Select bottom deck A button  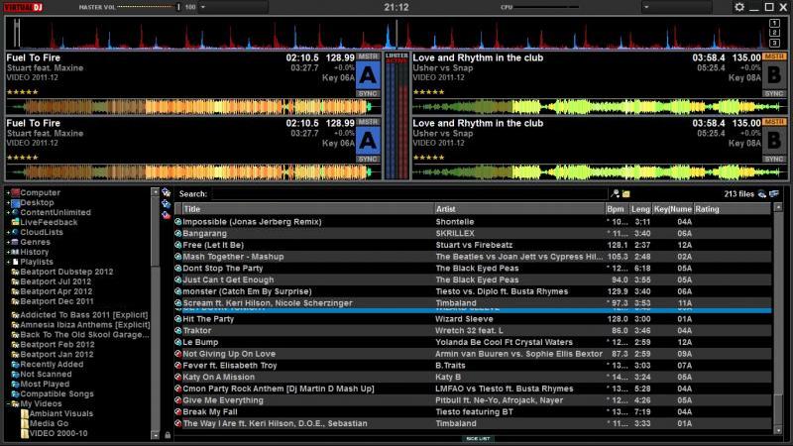pyautogui.click(x=368, y=141)
